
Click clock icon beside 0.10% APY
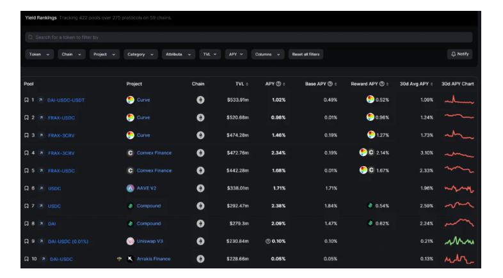pos(268,241)
